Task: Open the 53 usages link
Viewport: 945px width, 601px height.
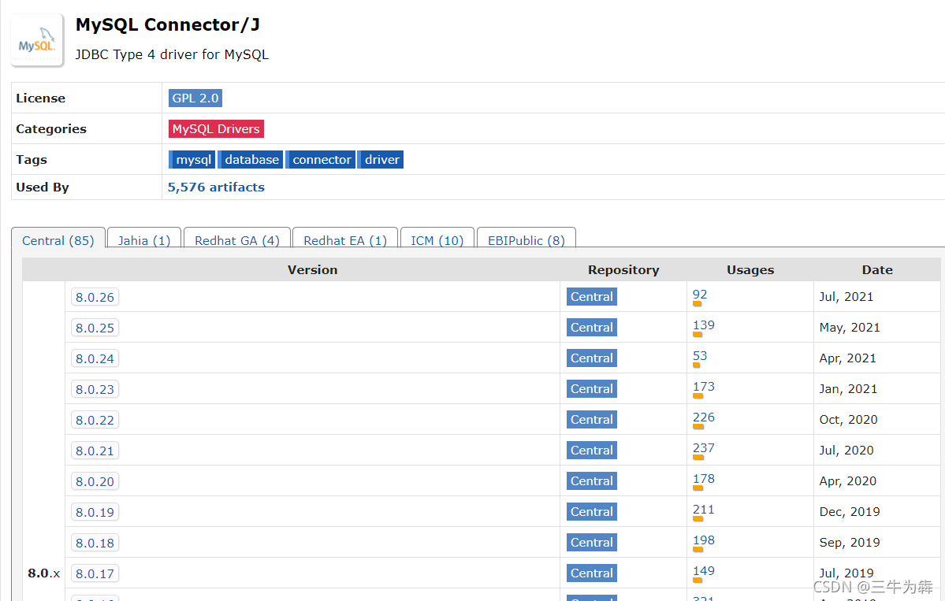Action: click(x=700, y=356)
